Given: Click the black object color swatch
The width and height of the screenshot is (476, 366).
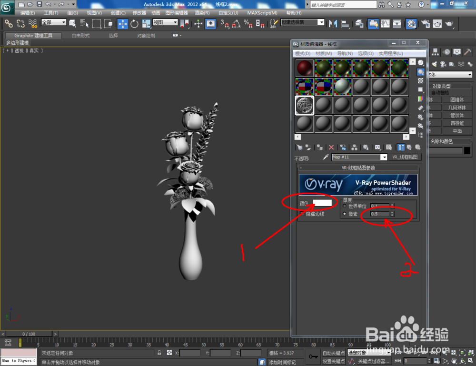Looking at the screenshot, I should point(467,150).
